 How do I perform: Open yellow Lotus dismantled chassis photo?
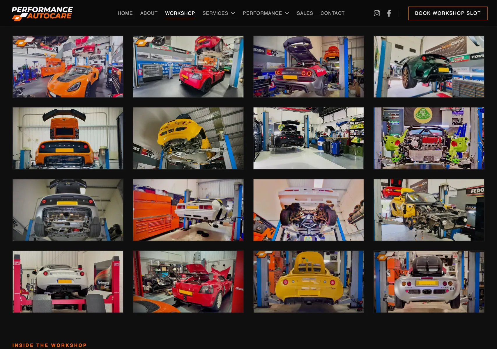429,210
